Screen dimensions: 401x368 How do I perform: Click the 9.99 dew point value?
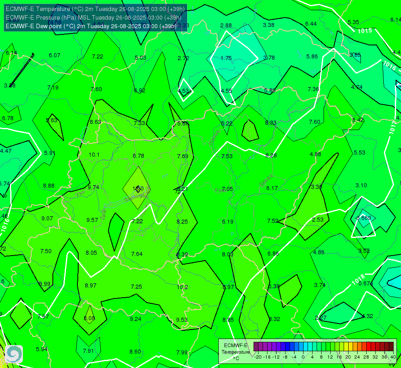(45, 284)
